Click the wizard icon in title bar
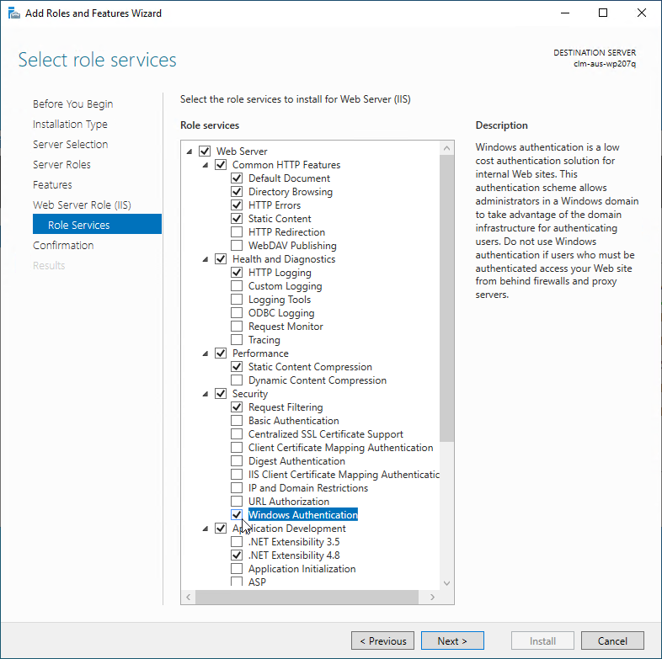 click(x=14, y=13)
